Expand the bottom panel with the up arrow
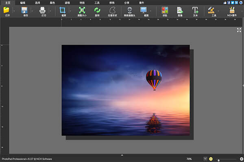This screenshot has height=162, width=244. [x=122, y=155]
